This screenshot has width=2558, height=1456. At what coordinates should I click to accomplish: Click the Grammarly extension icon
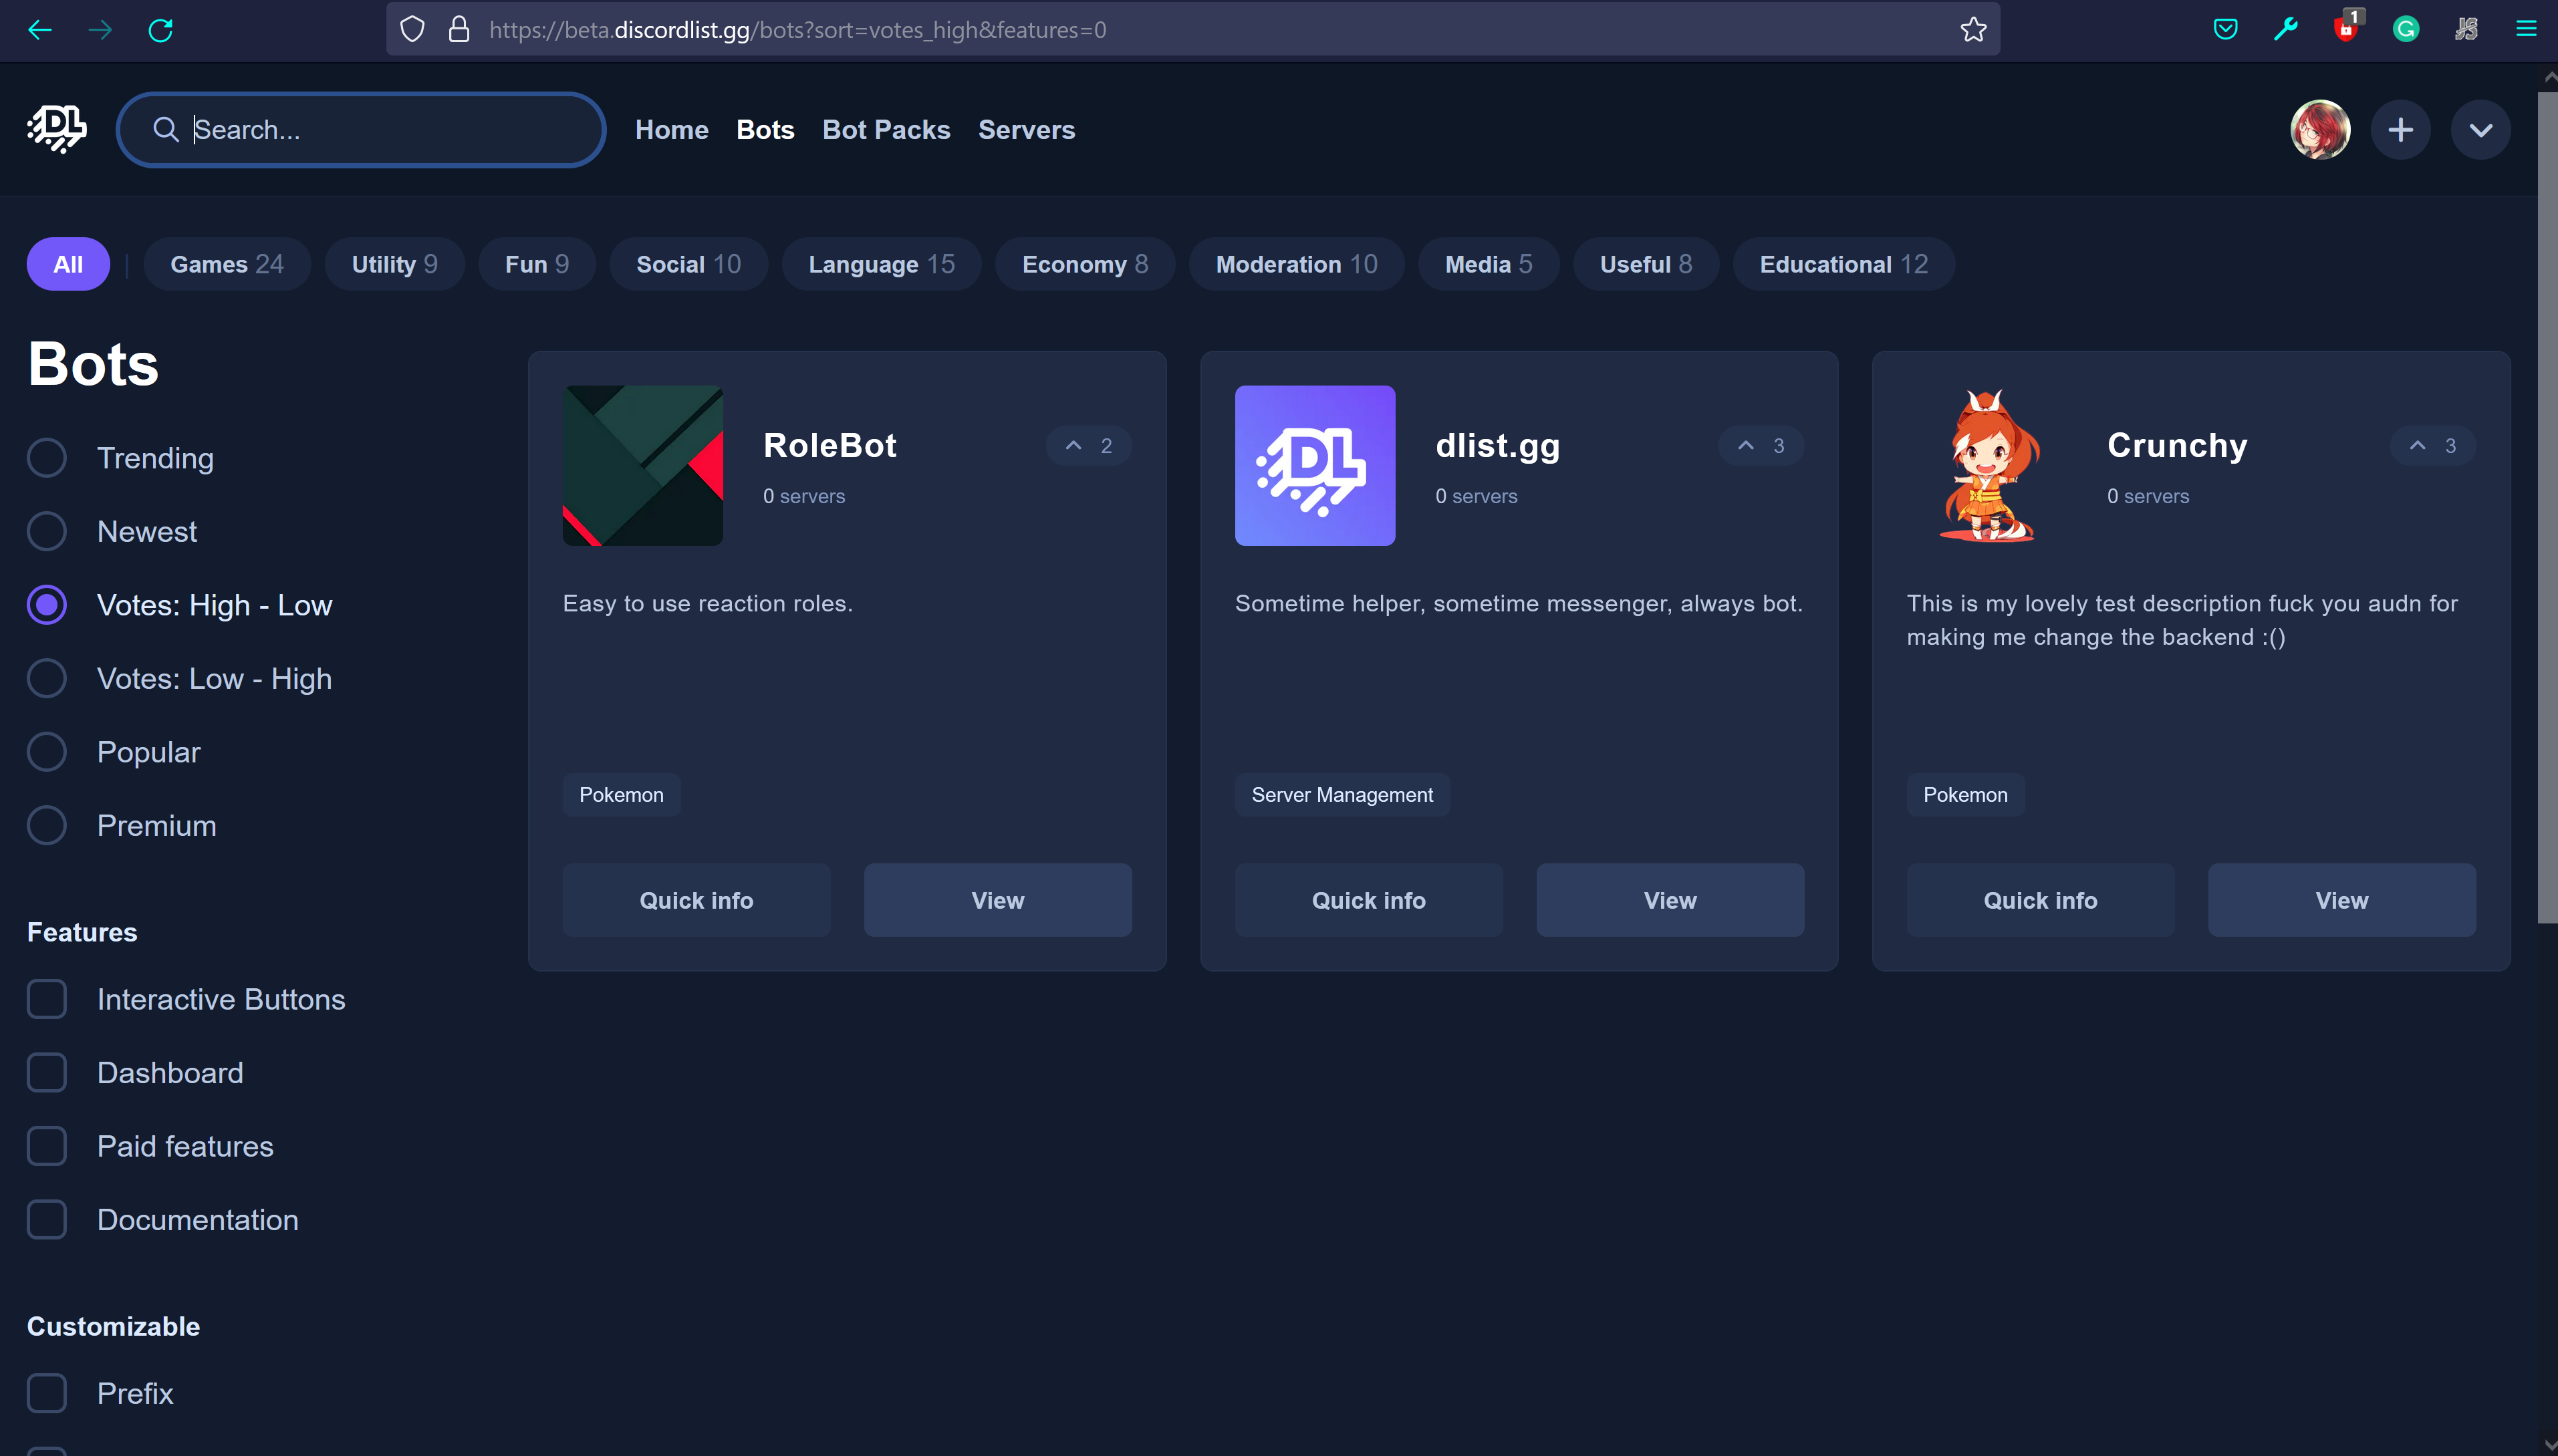[2405, 30]
